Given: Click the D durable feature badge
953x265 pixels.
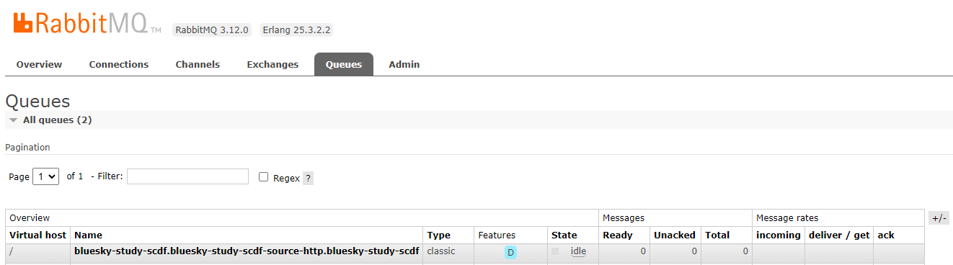Looking at the screenshot, I should coord(510,252).
